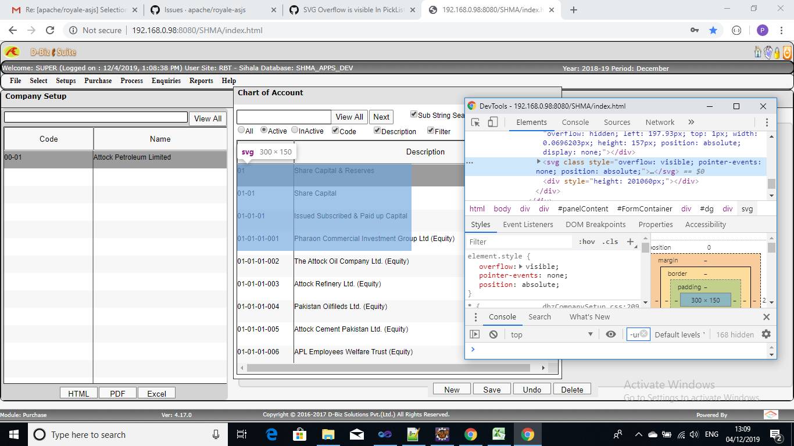Open the Purchase menu
Screen dimensions: 794x446
(98, 81)
